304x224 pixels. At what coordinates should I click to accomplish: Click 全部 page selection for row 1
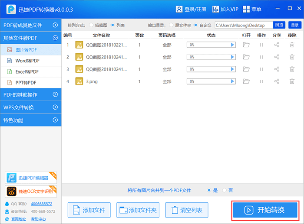167,45
